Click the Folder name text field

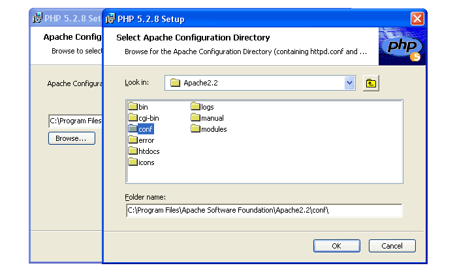pos(264,210)
